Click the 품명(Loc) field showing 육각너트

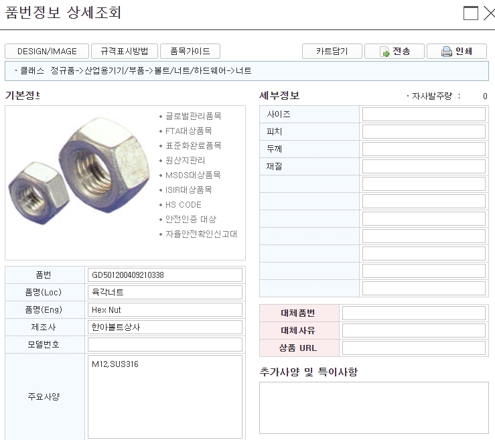click(x=165, y=293)
